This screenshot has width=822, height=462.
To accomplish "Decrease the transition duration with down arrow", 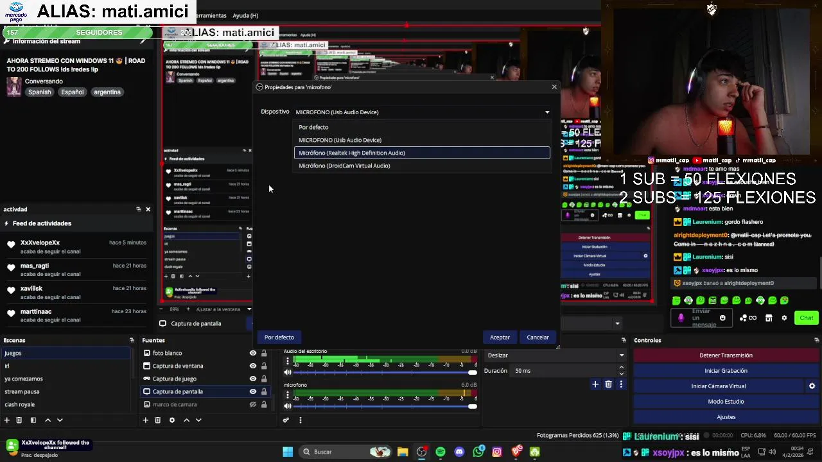I will (621, 373).
